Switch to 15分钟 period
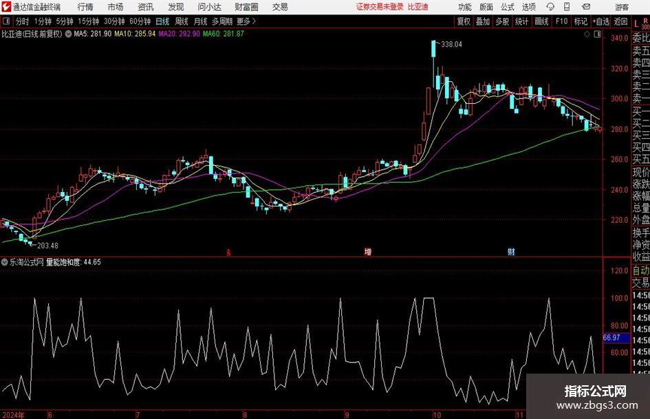650x419 pixels. tap(88, 21)
